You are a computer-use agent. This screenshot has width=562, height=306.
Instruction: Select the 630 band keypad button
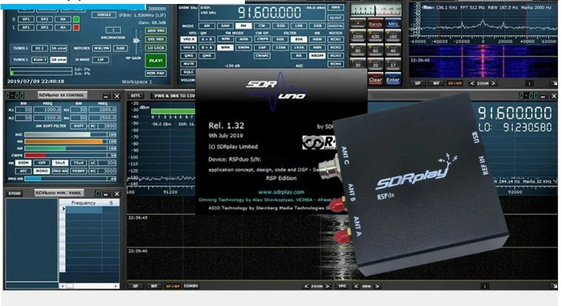(x=375, y=36)
